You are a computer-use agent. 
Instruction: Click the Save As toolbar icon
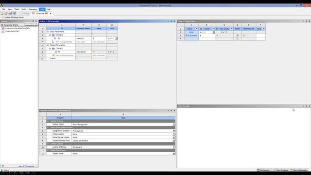click(x=15, y=13)
